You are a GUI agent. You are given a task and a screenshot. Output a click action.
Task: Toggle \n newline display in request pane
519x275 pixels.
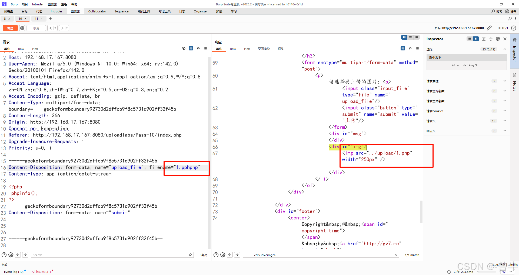click(198, 48)
